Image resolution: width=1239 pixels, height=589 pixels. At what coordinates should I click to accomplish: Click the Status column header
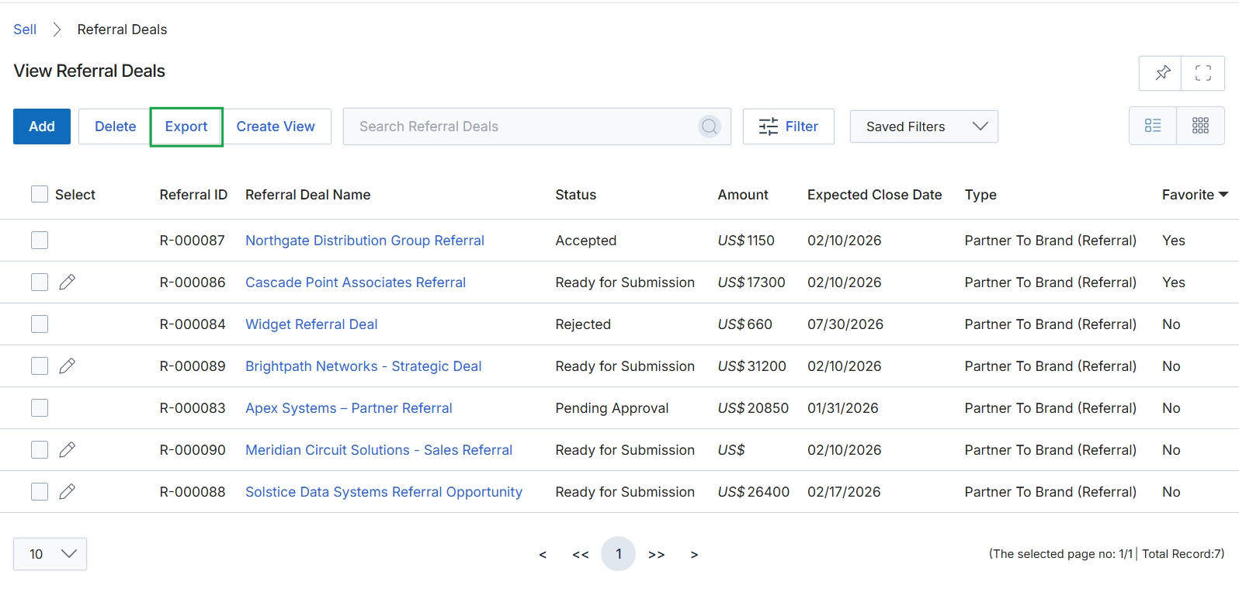tap(575, 195)
